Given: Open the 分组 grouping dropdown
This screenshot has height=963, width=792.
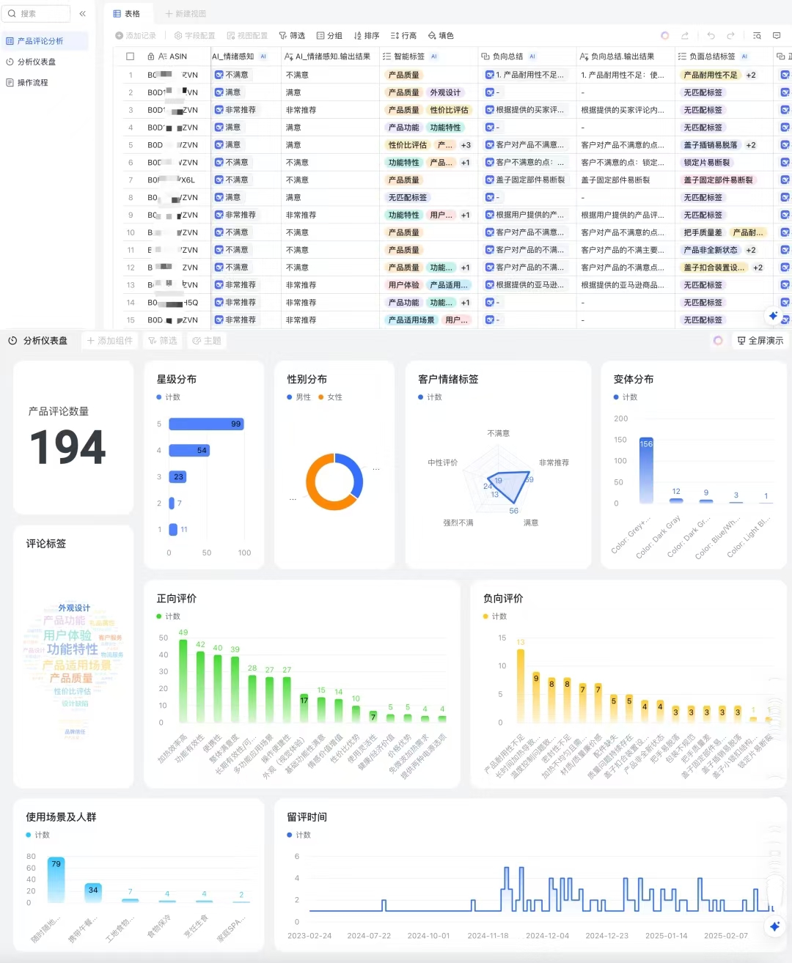Looking at the screenshot, I should click(329, 35).
